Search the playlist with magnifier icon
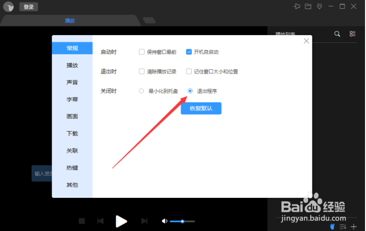This screenshot has width=366, height=231. coord(337,34)
